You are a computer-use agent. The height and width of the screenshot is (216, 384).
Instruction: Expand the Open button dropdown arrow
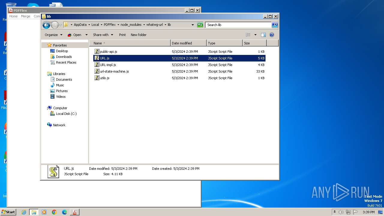coord(86,35)
